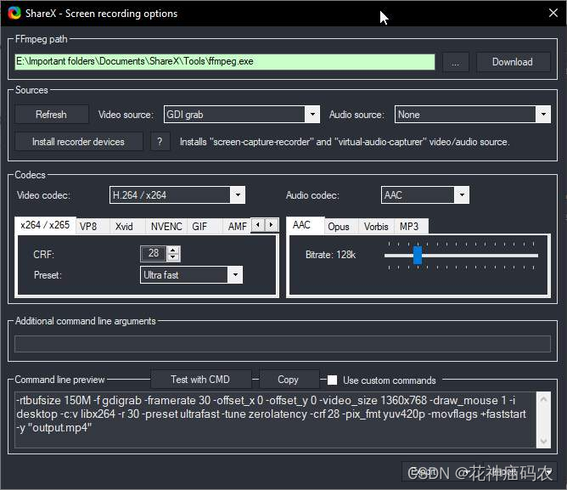
Task: Click the Refresh sources button
Action: 51,115
